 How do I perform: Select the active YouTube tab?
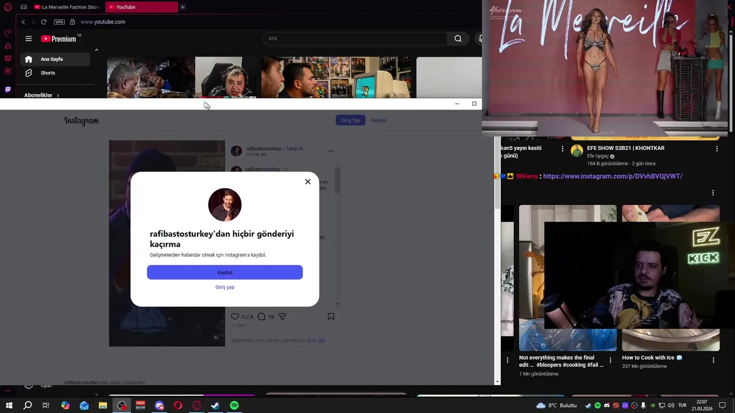click(141, 7)
